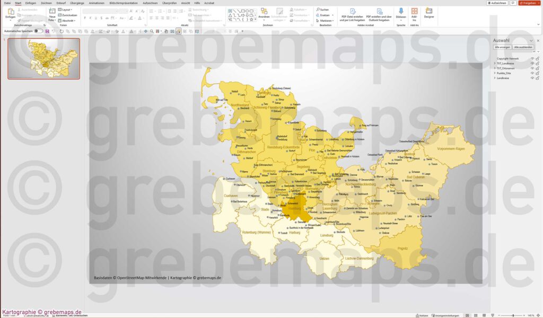This screenshot has height=318, width=543.
Task: Start Diktieren microphone
Action: click(401, 14)
